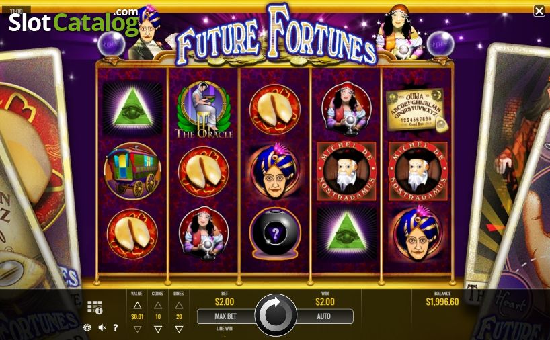Spin the reels with the circular arrow button
Viewport: 550px width, 340px height.
pyautogui.click(x=276, y=315)
